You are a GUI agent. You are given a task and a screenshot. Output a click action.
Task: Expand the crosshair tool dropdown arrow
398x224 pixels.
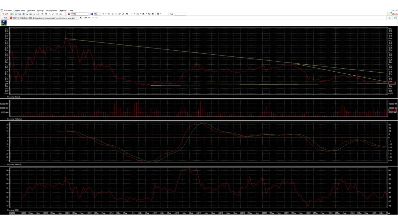click(x=106, y=14)
